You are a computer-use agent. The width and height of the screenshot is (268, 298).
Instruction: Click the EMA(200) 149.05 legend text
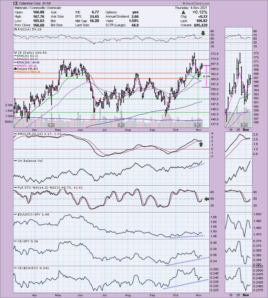28,63
